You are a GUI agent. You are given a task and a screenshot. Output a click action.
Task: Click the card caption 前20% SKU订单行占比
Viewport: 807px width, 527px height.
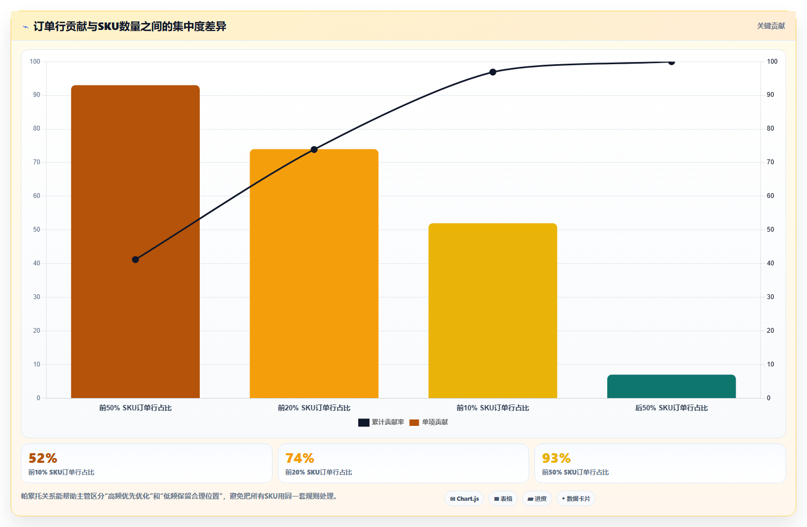click(319, 472)
